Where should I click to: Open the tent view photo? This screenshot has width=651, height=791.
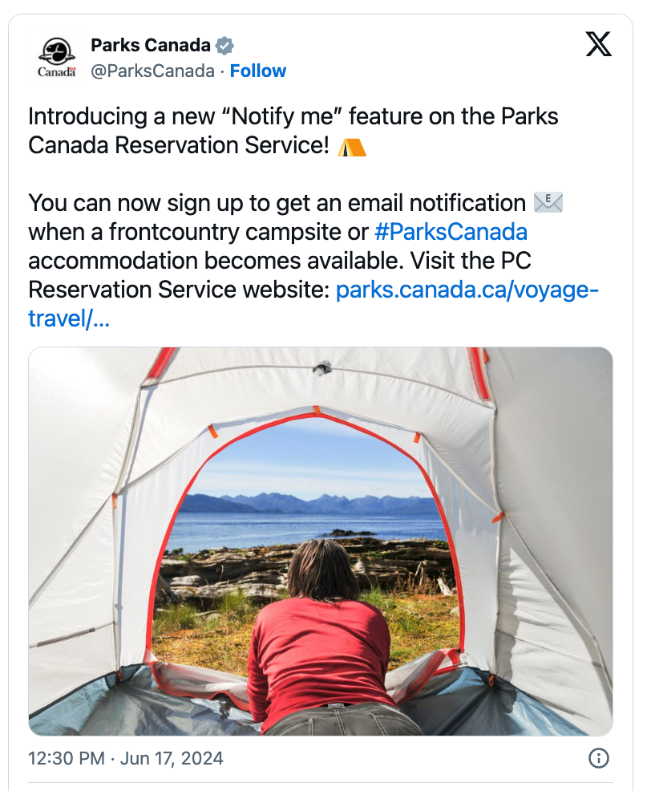pyautogui.click(x=321, y=542)
